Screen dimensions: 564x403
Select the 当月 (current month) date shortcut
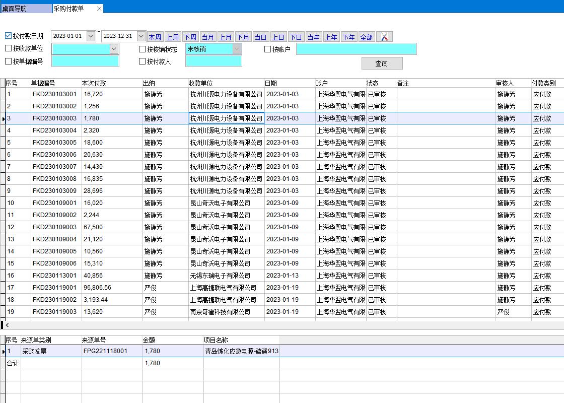point(208,36)
